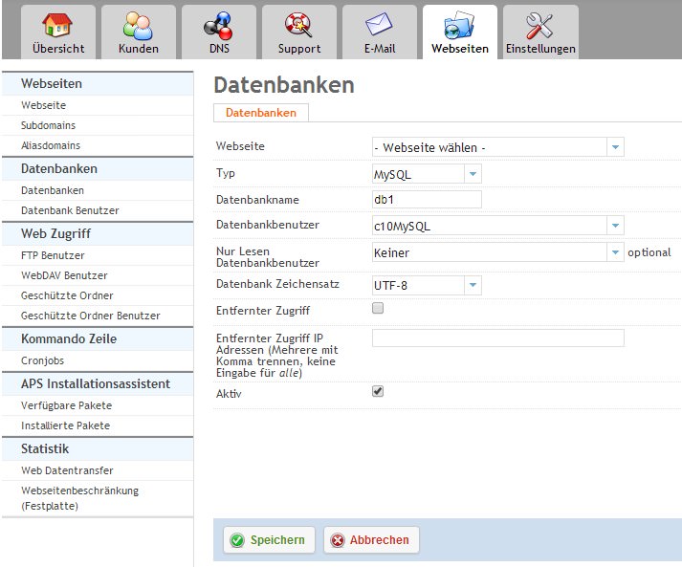
Task: Enable the Entfernter Zugriff checkbox
Action: [378, 309]
